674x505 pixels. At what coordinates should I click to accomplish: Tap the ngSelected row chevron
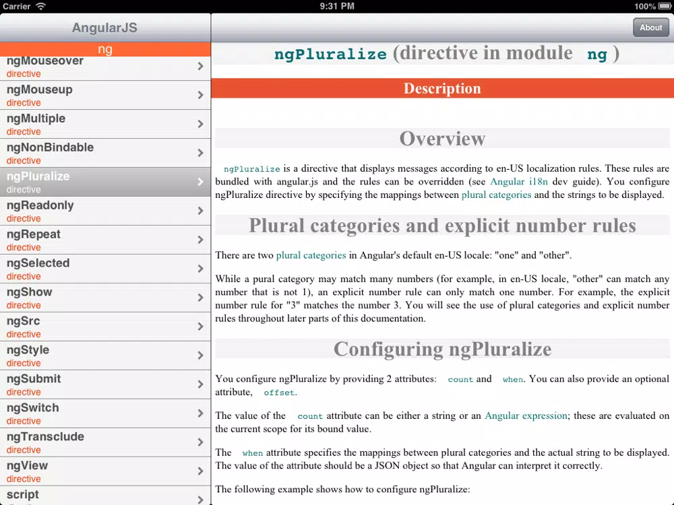(200, 269)
